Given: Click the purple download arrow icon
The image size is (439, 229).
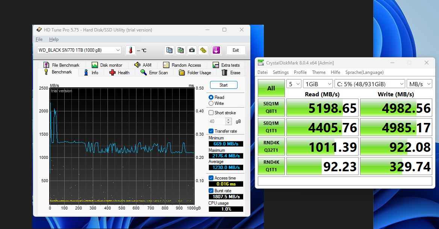Looking at the screenshot, I should pos(216,50).
